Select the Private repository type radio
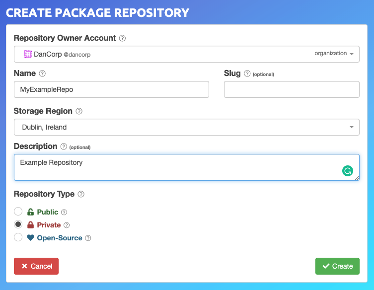The height and width of the screenshot is (290, 374). (18, 224)
